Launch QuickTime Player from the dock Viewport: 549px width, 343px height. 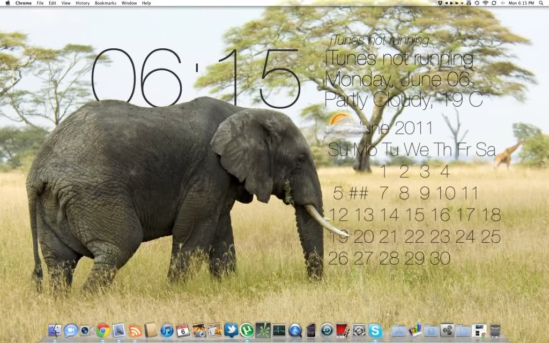click(295, 330)
